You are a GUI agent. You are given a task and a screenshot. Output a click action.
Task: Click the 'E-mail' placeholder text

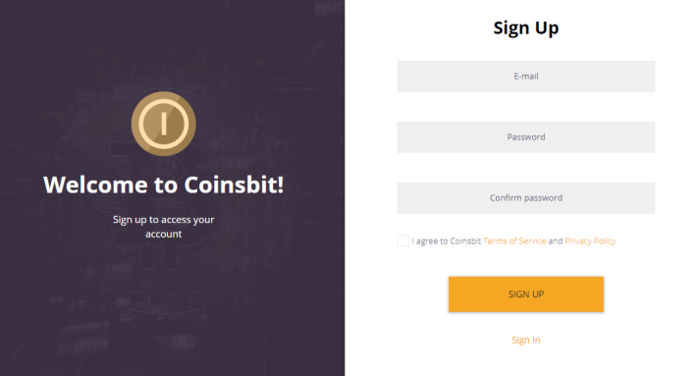click(x=526, y=77)
